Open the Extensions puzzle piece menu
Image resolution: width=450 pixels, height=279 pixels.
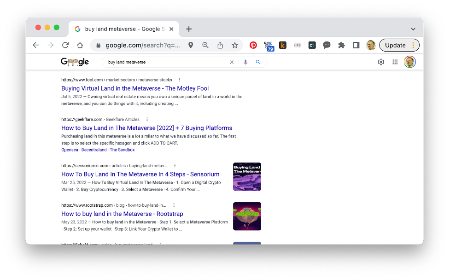click(x=341, y=45)
